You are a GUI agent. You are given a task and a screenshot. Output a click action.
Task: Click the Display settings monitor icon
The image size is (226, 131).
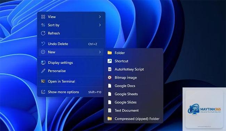pos(43,63)
